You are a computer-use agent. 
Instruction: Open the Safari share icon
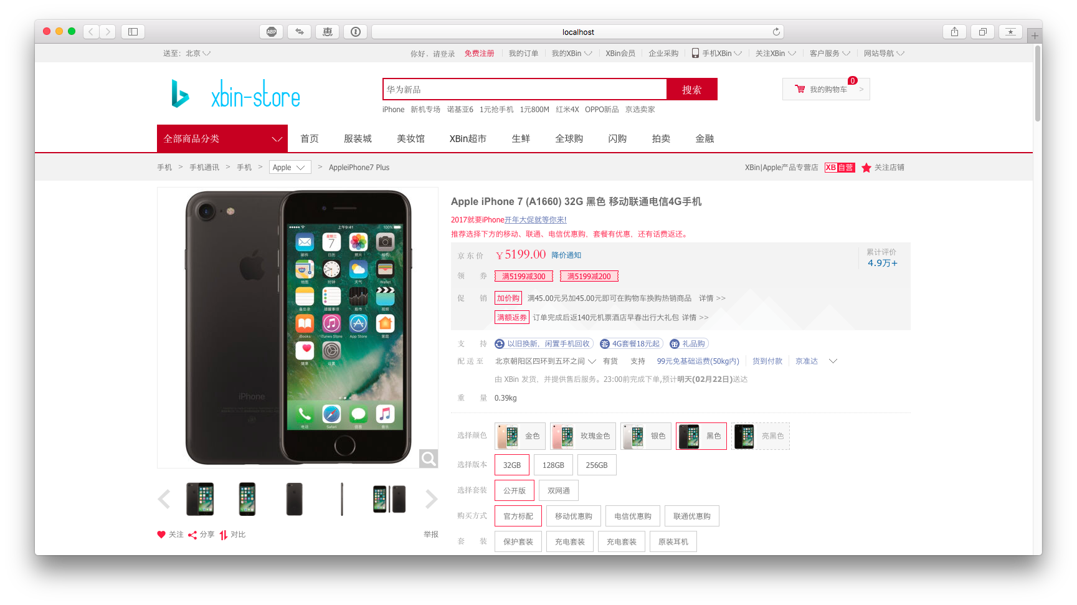tap(954, 32)
